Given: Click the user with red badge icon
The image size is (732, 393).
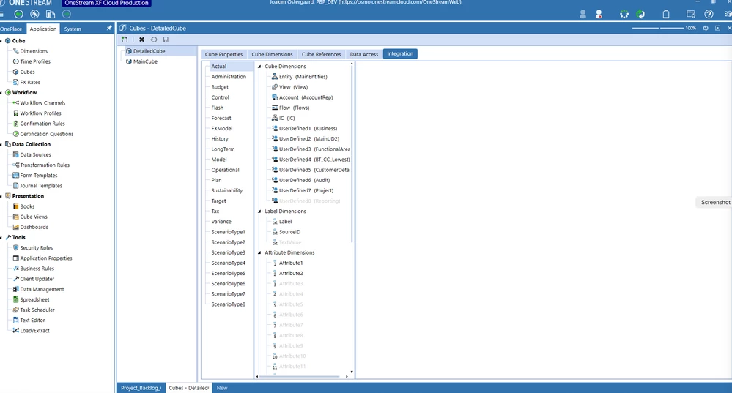Looking at the screenshot, I should [x=599, y=14].
